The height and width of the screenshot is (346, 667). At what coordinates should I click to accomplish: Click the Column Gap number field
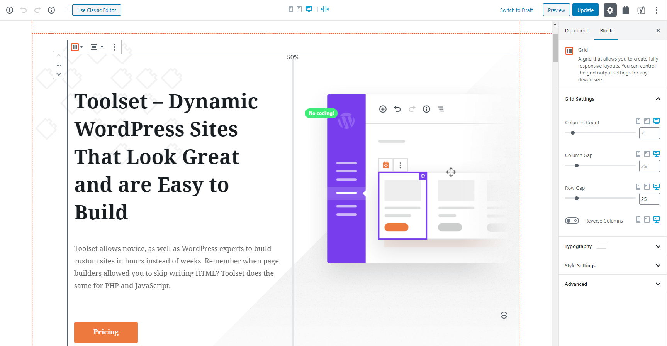(649, 166)
